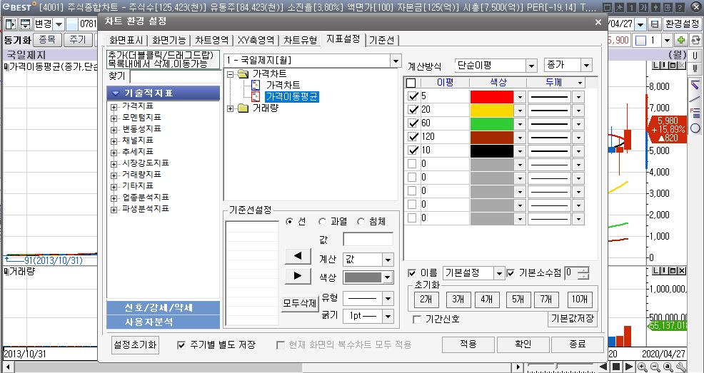Click the 모두삭제 button
Viewport: 704px width, 373px height.
click(299, 303)
